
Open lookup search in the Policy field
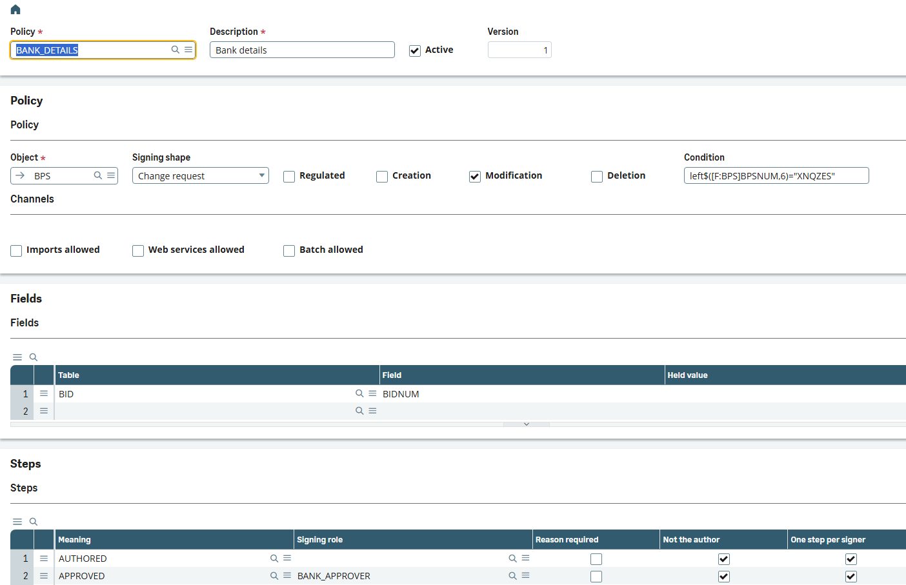(175, 50)
